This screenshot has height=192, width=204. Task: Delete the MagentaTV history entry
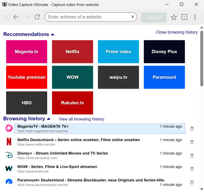pos(192,129)
